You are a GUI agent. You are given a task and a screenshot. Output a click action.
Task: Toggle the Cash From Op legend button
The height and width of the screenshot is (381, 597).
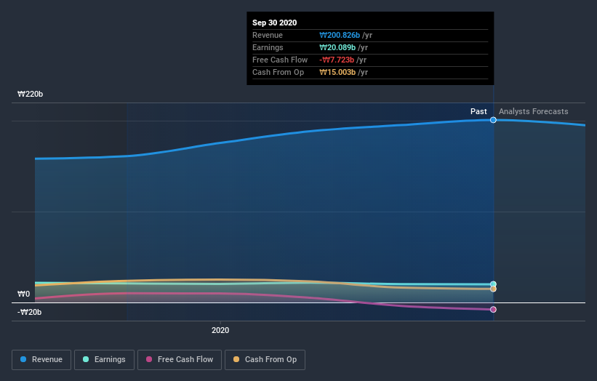click(x=265, y=360)
